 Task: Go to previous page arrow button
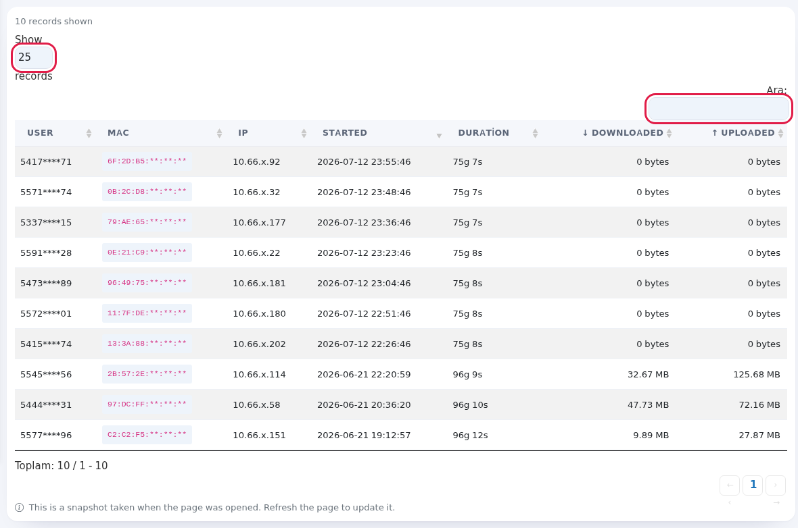tap(729, 485)
